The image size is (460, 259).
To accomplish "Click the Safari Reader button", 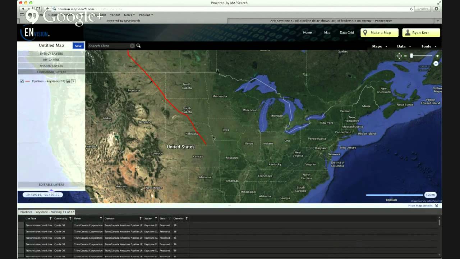I will (423, 9).
